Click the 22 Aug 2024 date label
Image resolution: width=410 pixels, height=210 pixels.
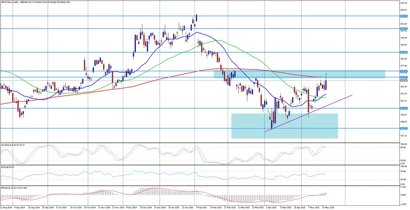click(x=6, y=208)
